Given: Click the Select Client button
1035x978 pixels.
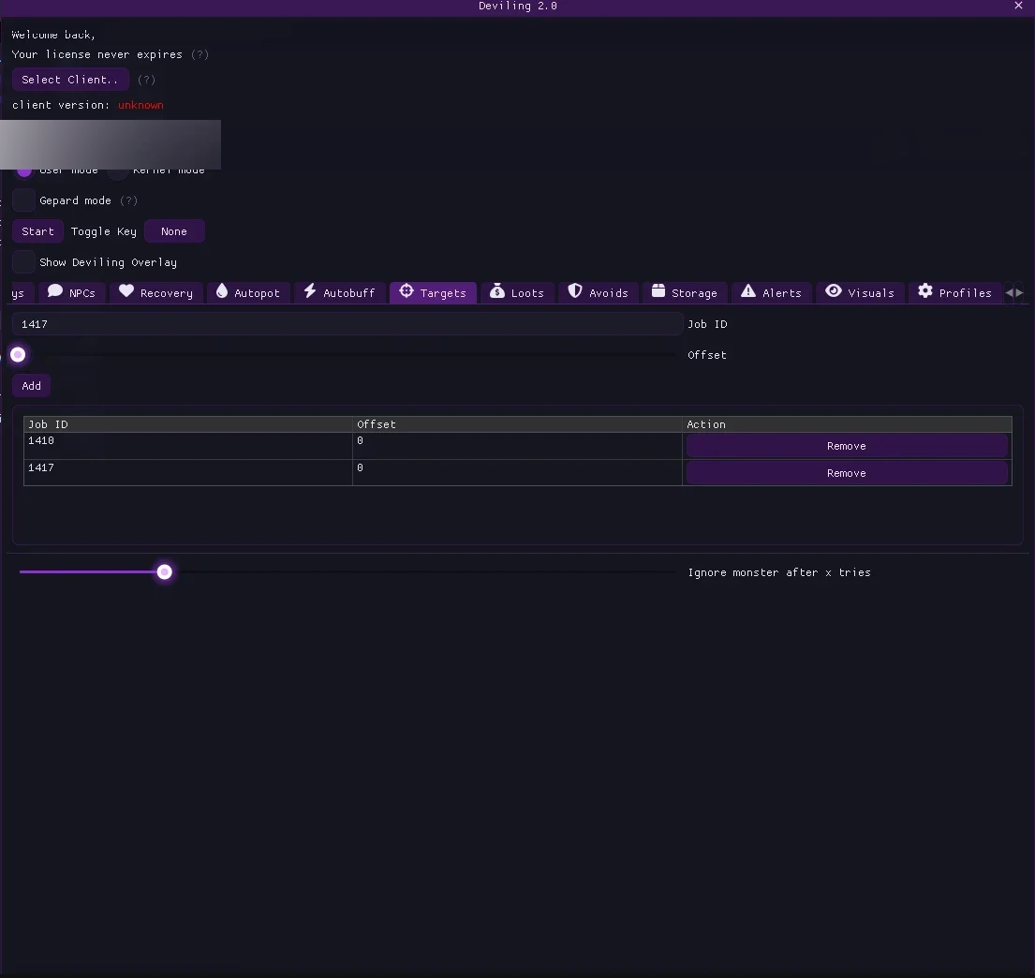Looking at the screenshot, I should 70,80.
